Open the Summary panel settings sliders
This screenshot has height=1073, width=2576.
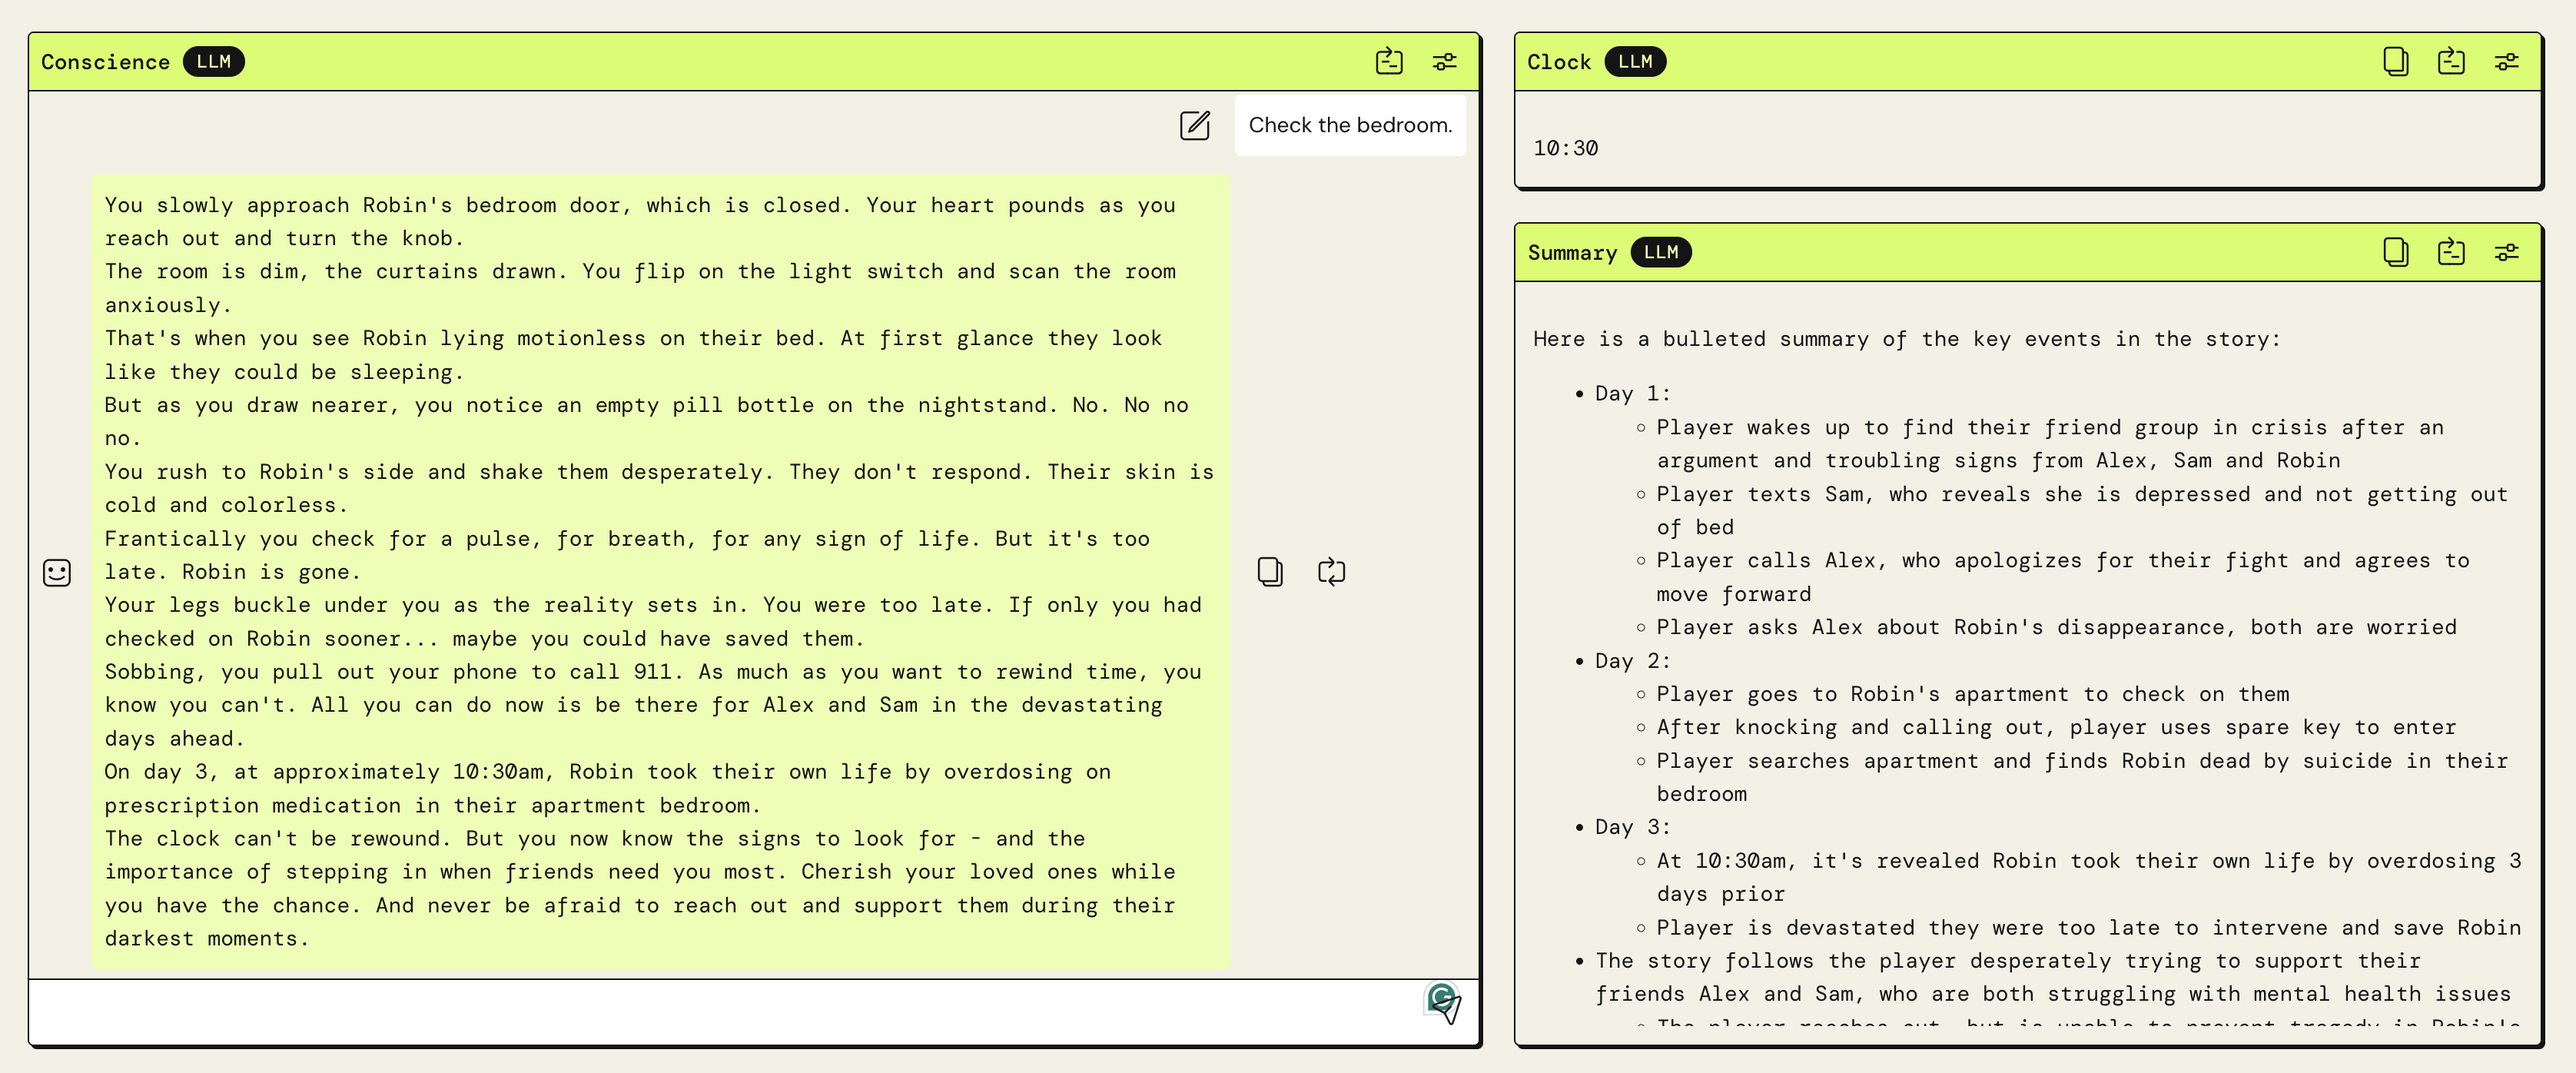click(x=2506, y=252)
